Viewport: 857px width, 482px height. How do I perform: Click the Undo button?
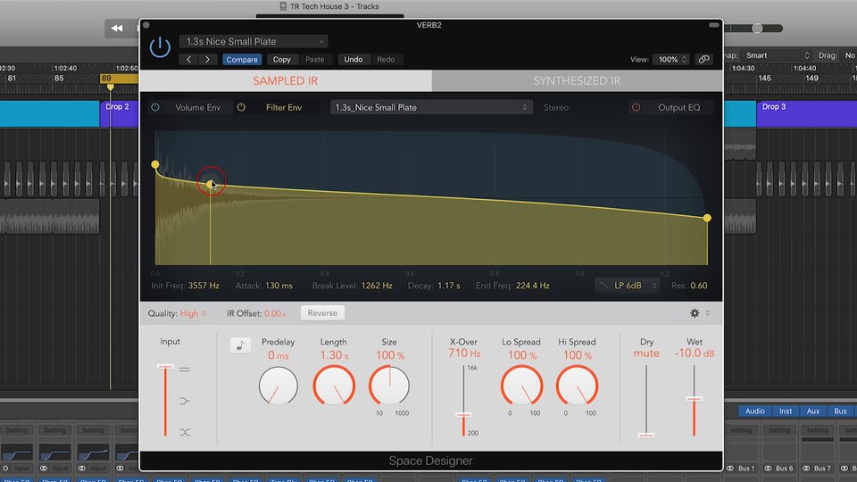pos(354,60)
